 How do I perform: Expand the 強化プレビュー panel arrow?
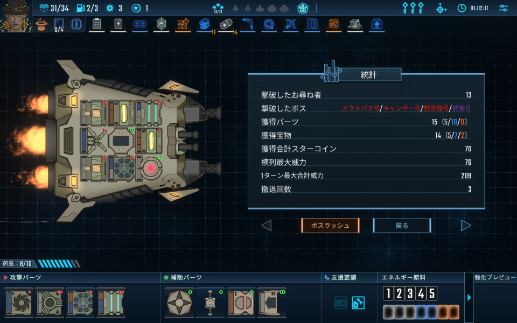(469, 297)
